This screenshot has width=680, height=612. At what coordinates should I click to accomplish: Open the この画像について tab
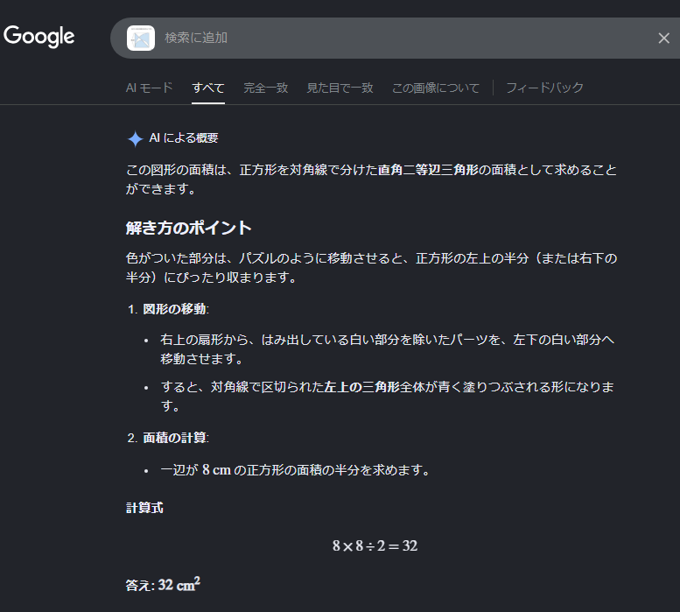pos(436,88)
